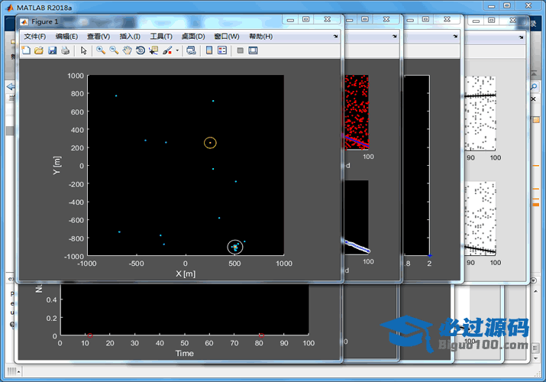Click the Figure 1 title bar icon
This screenshot has height=382, width=546.
24,22
